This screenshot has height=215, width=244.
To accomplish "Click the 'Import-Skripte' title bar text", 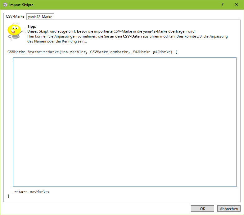I will pyautogui.click(x=21, y=5).
